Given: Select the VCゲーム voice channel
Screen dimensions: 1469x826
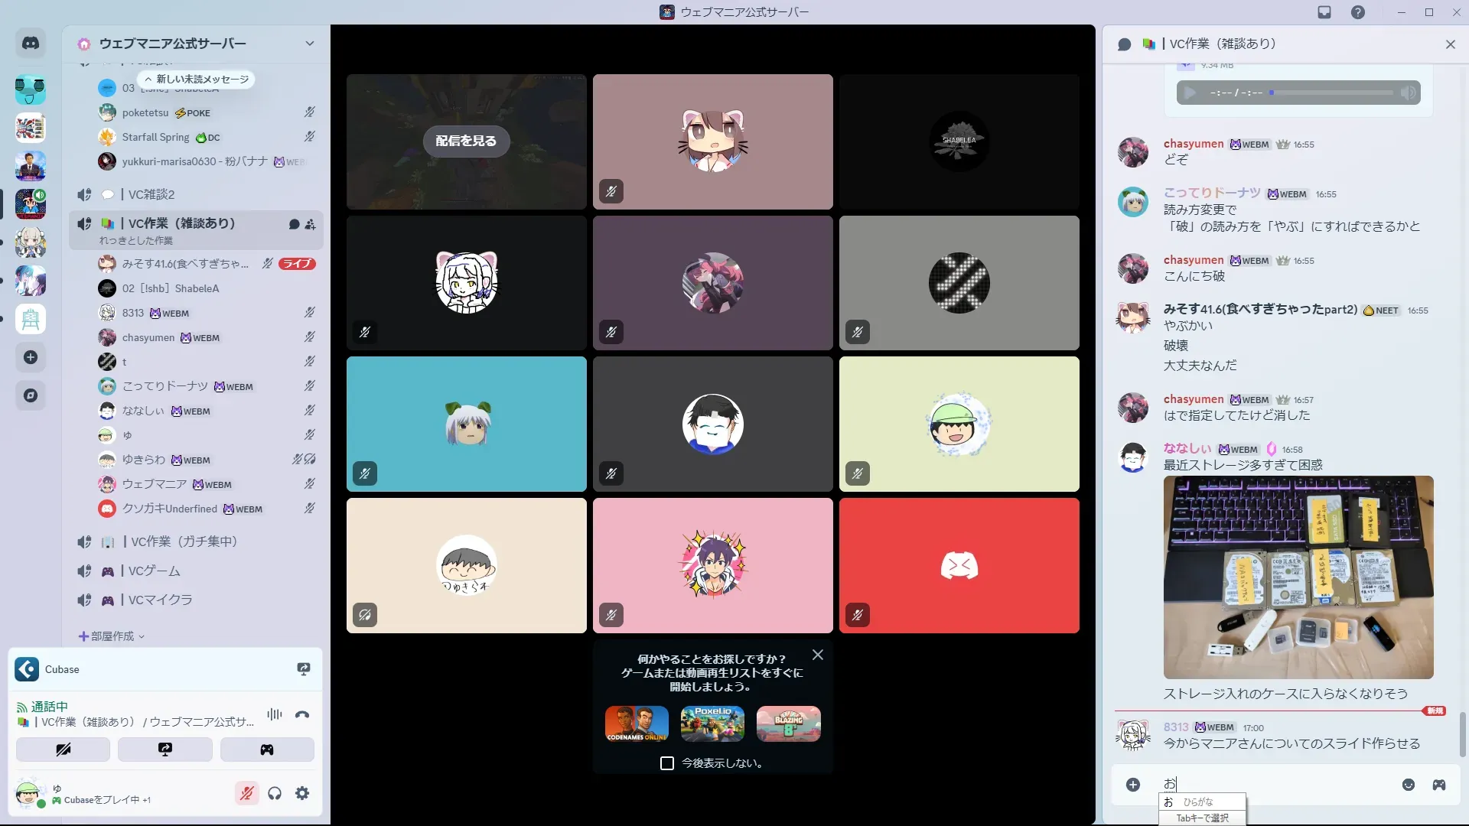Looking at the screenshot, I should (x=154, y=571).
